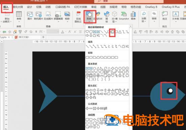This screenshot has width=186, height=130.
Task: Select the heart in recently used shapes
Action: [x=87, y=32]
